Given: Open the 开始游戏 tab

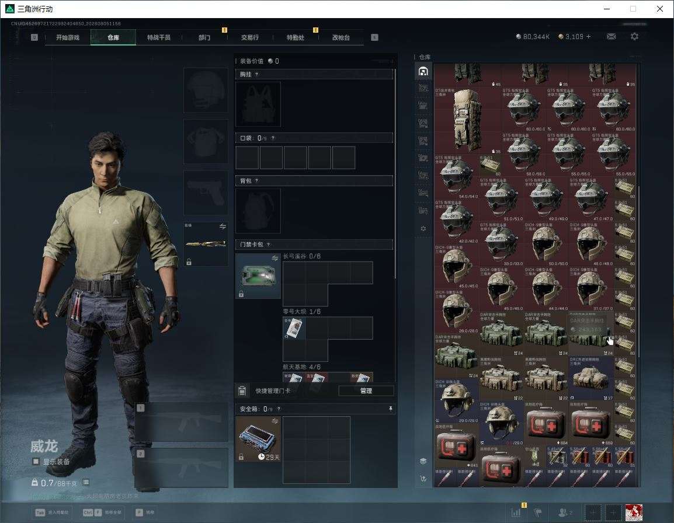Looking at the screenshot, I should (x=68, y=37).
